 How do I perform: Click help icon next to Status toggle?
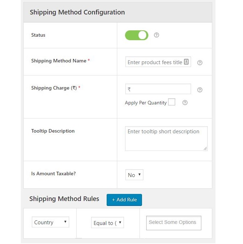[156, 35]
